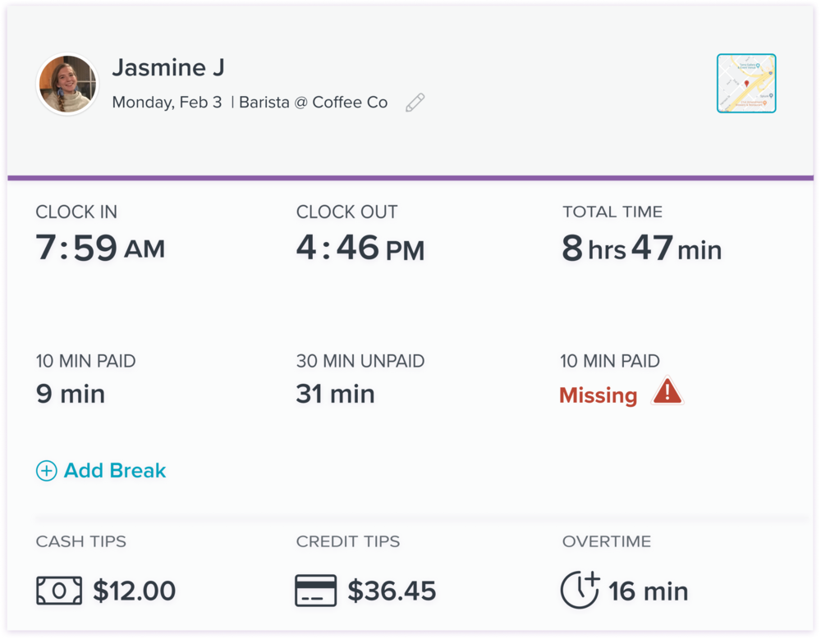Click the overtime clock icon
Viewport: 821px width, 639px height.
click(x=580, y=590)
